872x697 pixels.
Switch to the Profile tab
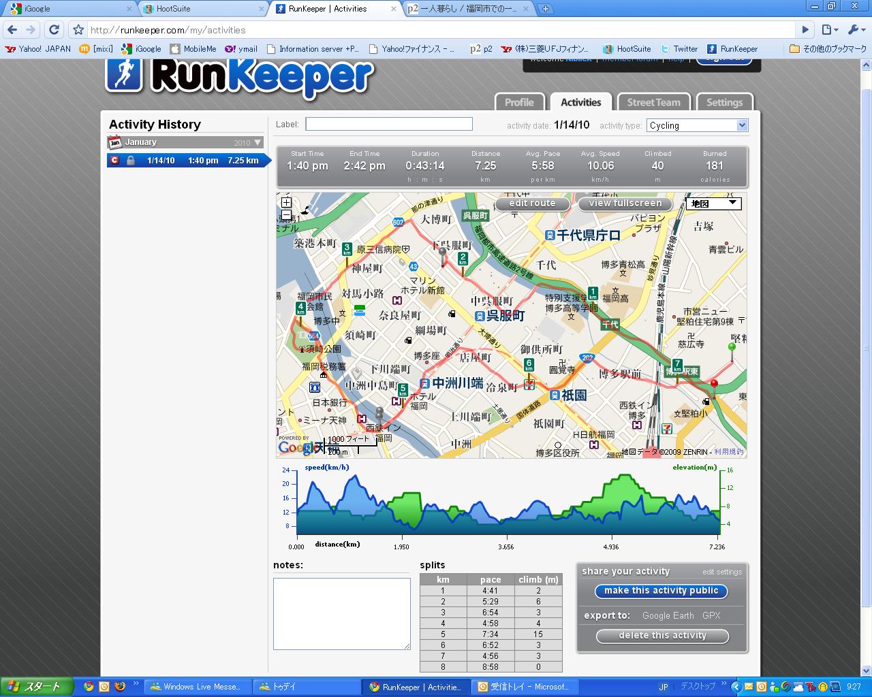click(520, 102)
